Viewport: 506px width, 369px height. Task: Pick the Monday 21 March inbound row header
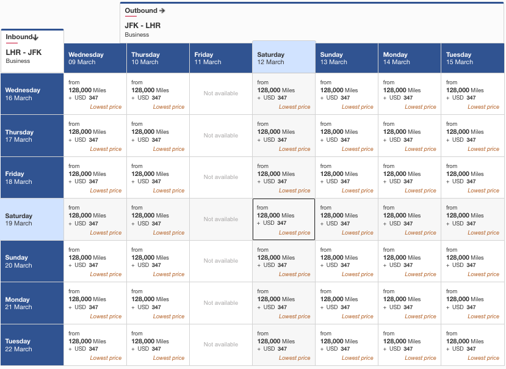(32, 303)
